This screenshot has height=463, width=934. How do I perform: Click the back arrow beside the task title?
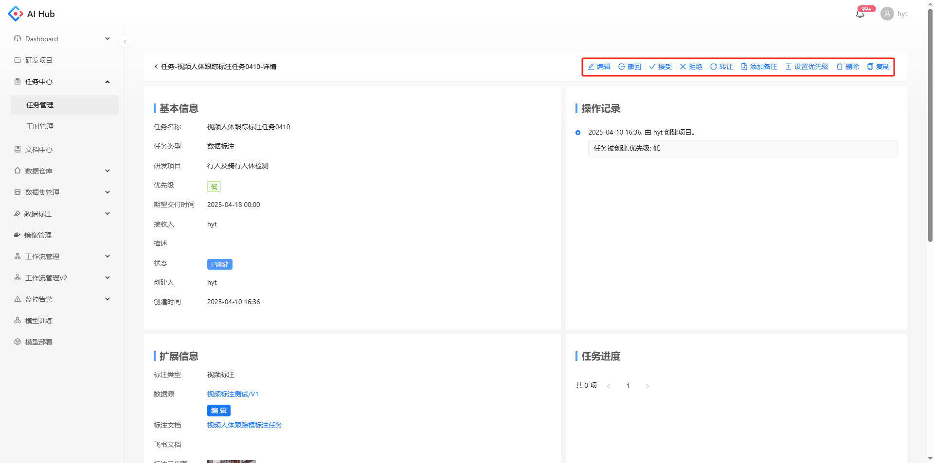point(156,67)
